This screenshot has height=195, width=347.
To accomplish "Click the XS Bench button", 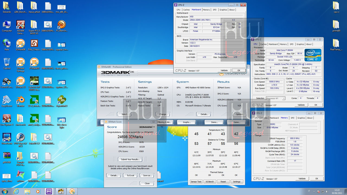I will click(x=210, y=182).
